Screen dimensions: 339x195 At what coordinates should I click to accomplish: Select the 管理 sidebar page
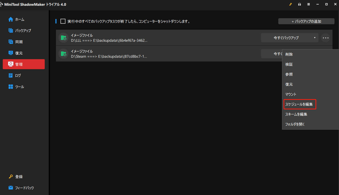(24, 64)
